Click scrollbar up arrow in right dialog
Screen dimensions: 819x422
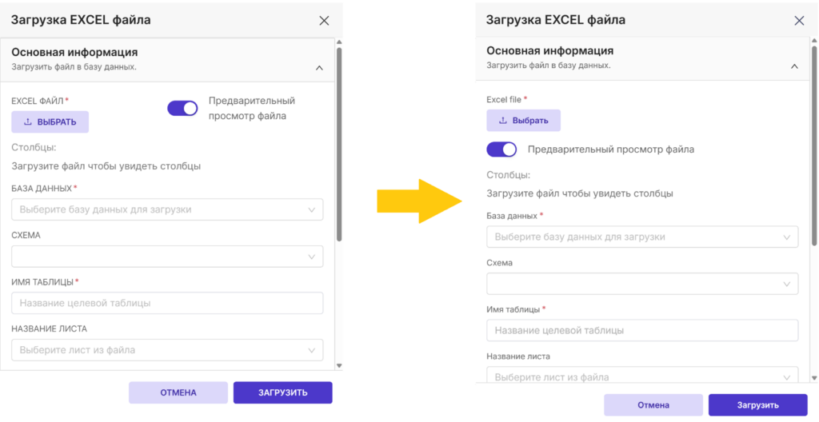coord(813,40)
